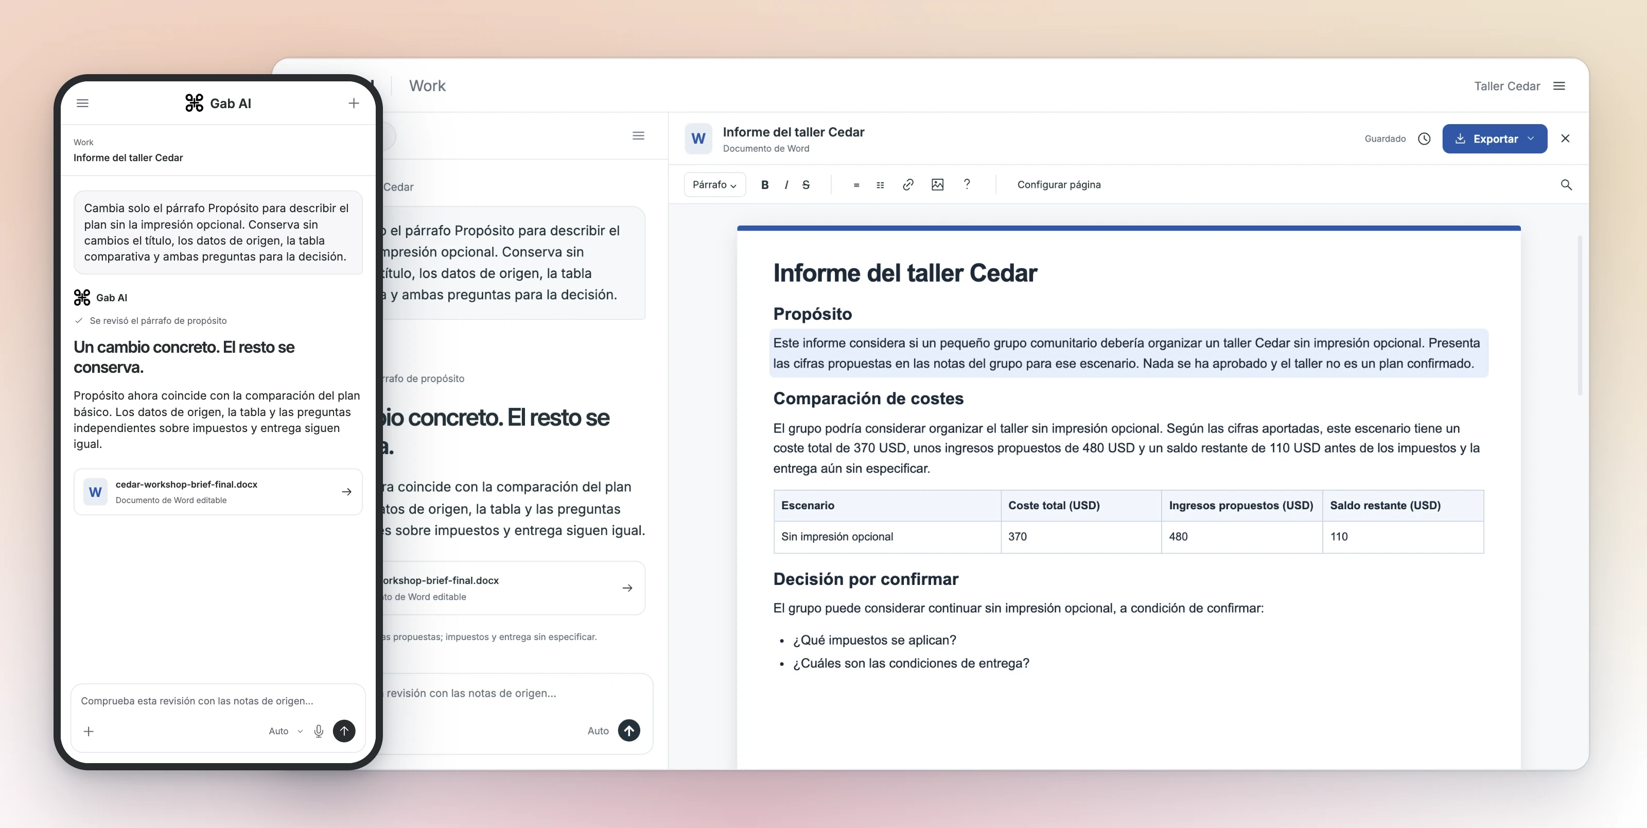Toggle italic formatting in the editor toolbar
1647x828 pixels.
point(786,184)
